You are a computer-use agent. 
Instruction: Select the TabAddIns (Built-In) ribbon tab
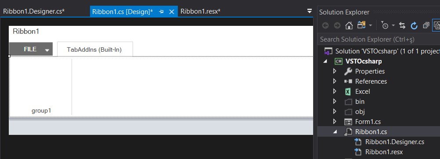[95, 49]
